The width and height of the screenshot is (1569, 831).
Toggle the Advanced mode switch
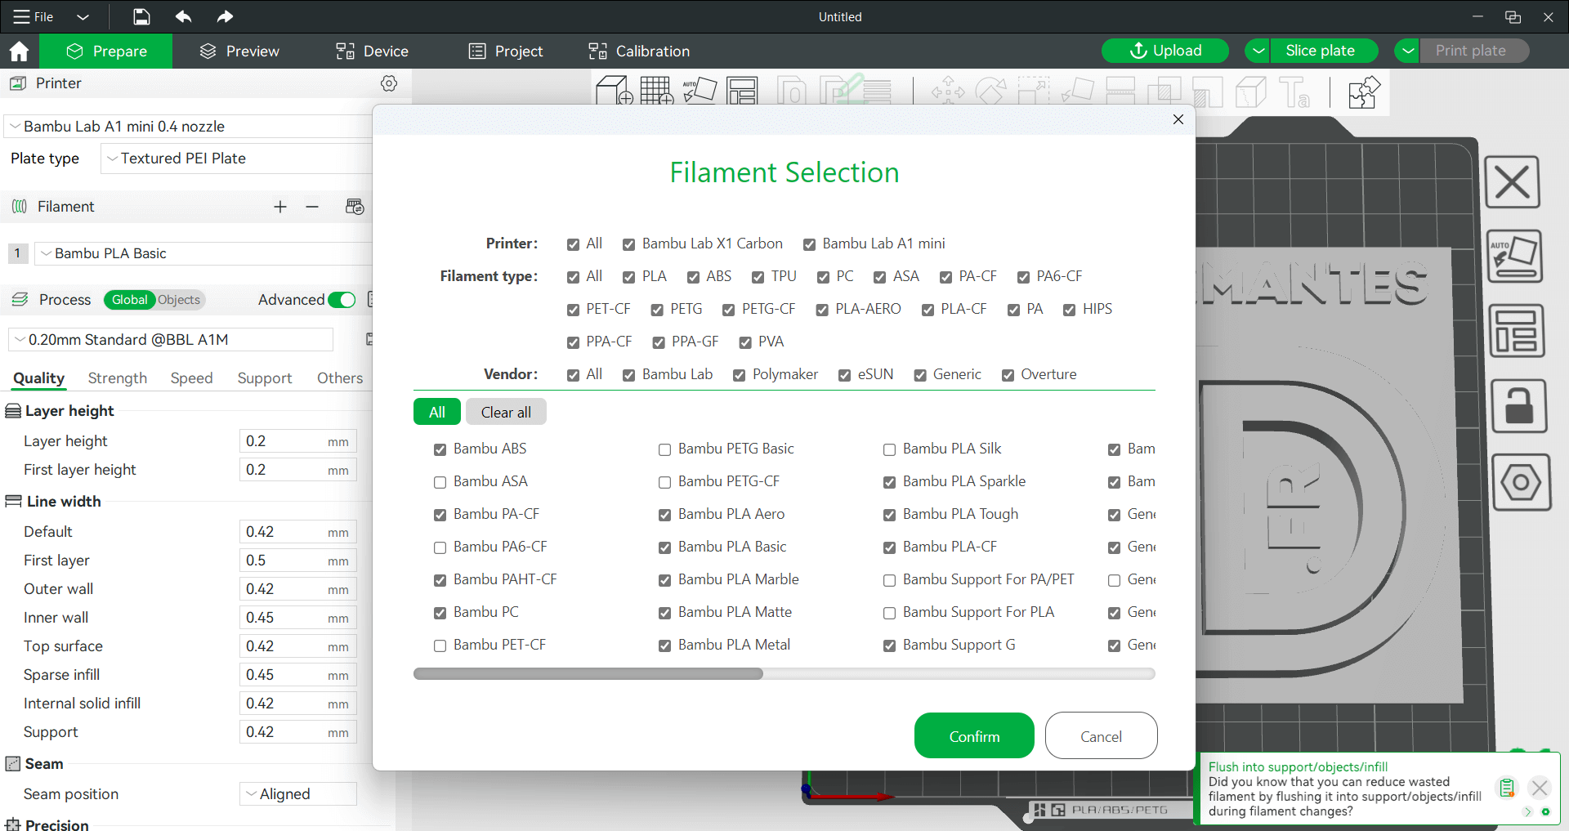pos(342,300)
